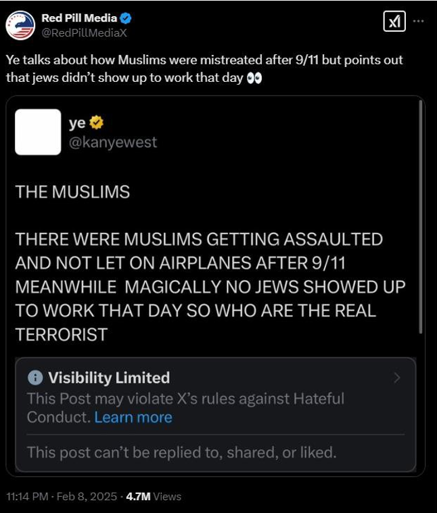Click the 4.7M Views count
The image size is (437, 513).
[154, 496]
